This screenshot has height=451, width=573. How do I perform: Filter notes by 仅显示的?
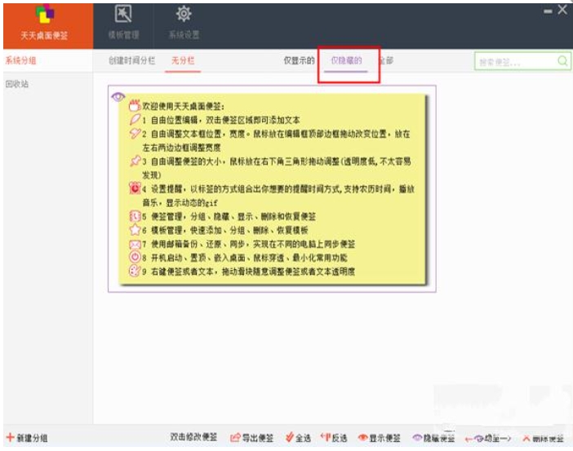[x=299, y=60]
